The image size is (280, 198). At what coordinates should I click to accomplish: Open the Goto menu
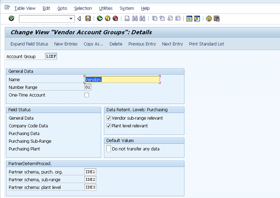[62, 8]
